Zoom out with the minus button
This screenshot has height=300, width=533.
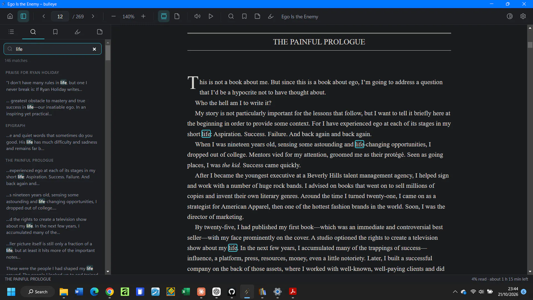click(114, 16)
